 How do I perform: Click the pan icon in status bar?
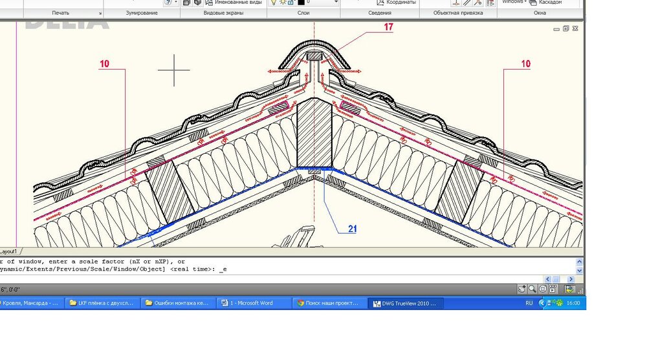click(x=521, y=289)
